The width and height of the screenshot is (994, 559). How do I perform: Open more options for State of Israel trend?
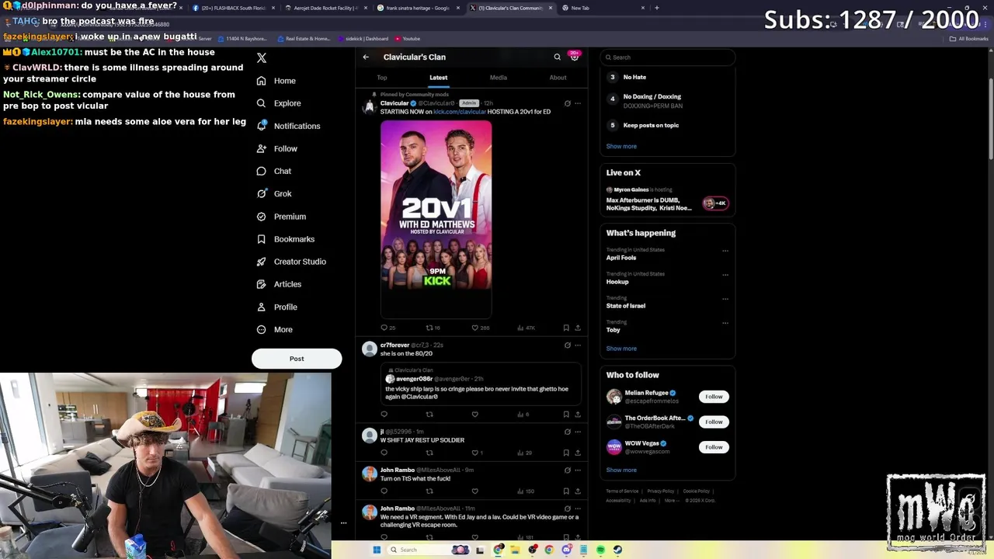pos(725,299)
